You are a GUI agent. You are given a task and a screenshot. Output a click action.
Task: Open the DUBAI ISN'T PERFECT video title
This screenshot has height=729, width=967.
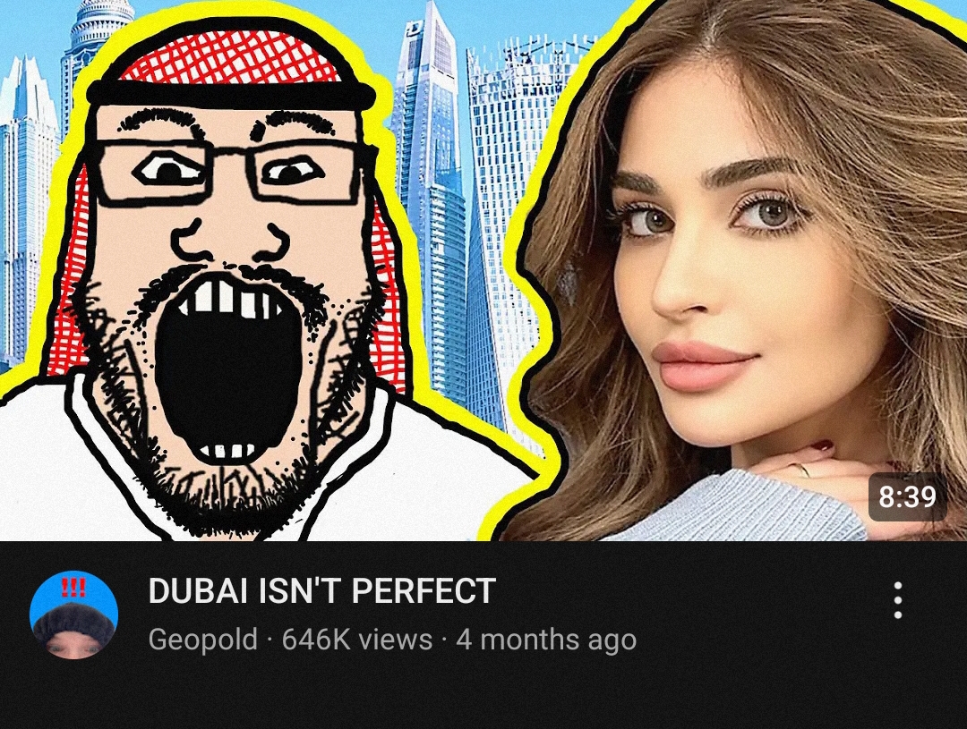(322, 590)
